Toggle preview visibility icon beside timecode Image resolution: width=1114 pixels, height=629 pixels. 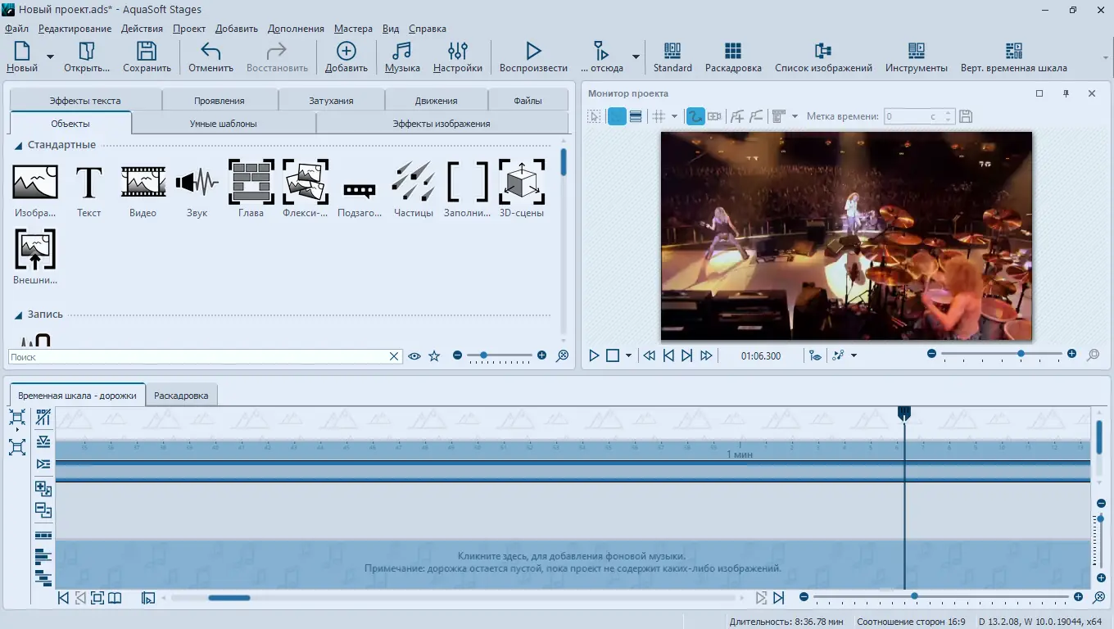pos(814,355)
